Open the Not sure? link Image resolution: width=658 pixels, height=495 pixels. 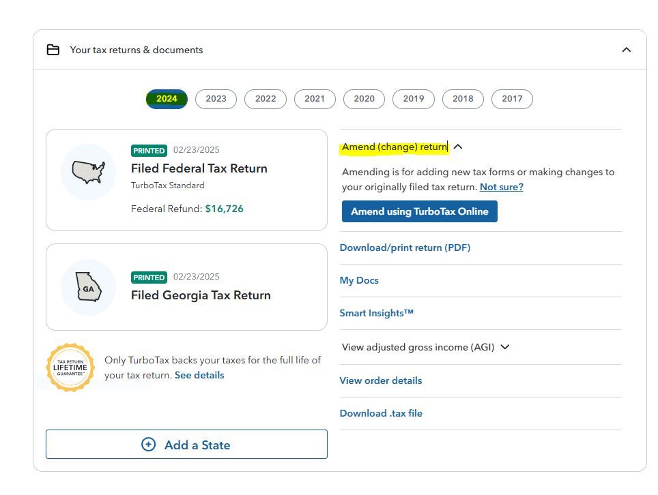502,187
